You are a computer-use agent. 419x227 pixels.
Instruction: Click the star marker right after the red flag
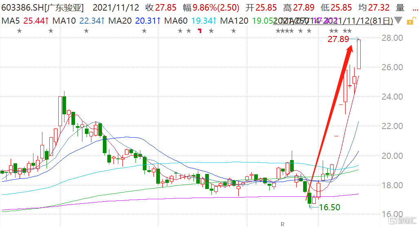point(211,31)
